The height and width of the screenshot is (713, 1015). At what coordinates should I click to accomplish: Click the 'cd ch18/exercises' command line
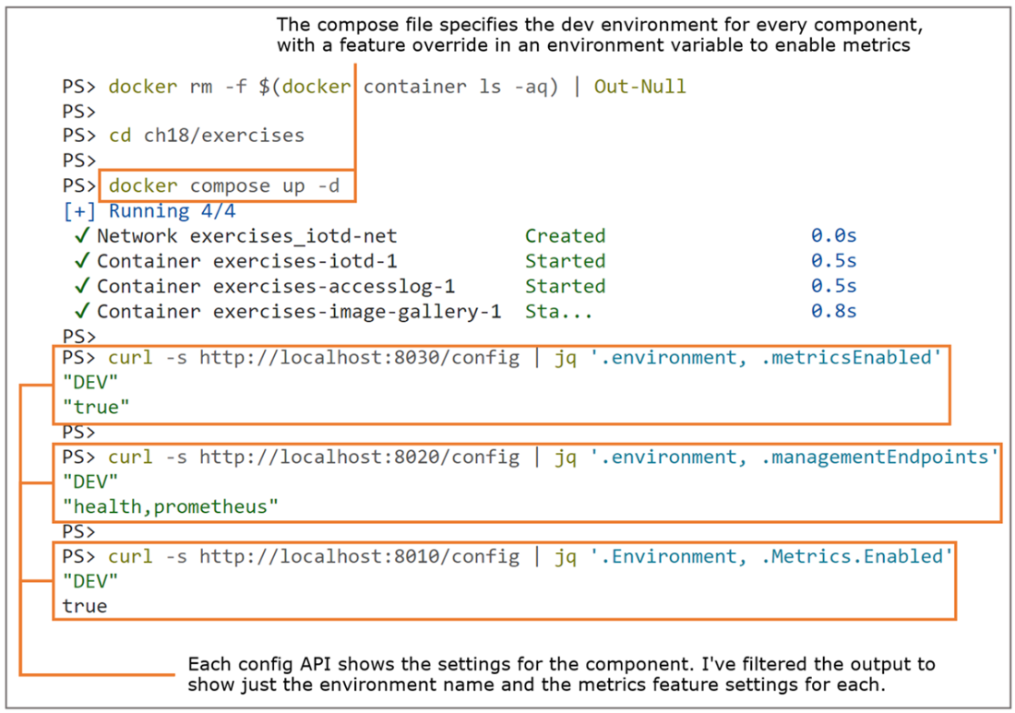pos(206,136)
